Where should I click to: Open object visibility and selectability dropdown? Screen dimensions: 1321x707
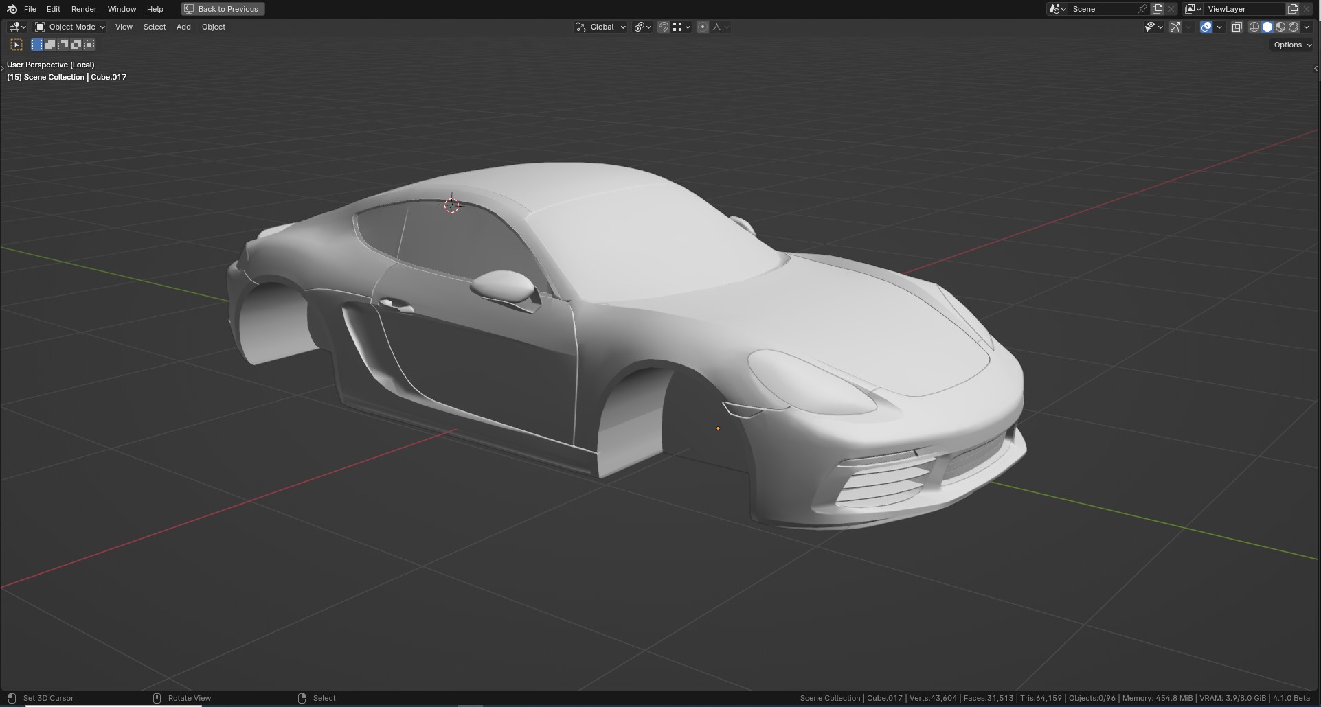coord(1153,27)
